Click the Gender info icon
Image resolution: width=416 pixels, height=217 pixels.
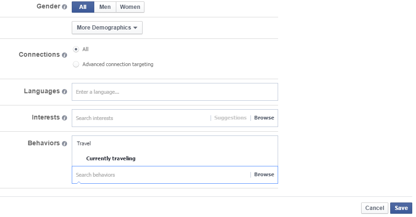tap(64, 7)
